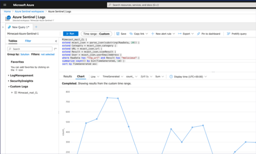Click the Azure Sentinel logo icon
The height and width of the screenshot is (154, 256).
[x=8, y=18]
